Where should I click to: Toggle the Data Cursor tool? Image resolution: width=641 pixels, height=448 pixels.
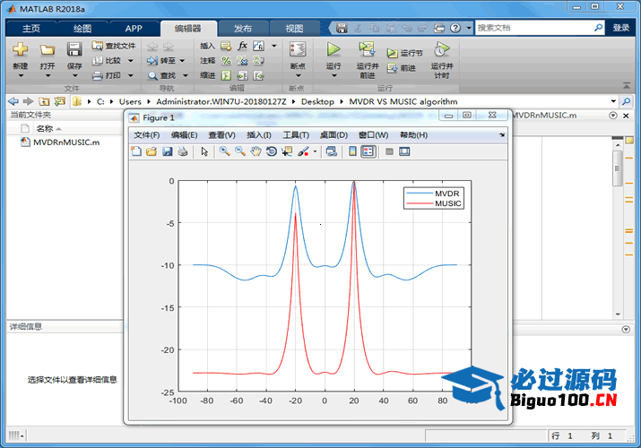point(287,151)
